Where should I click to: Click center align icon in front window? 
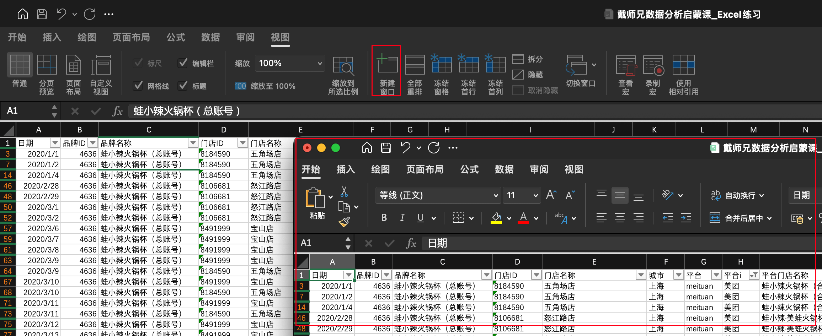[x=620, y=218]
